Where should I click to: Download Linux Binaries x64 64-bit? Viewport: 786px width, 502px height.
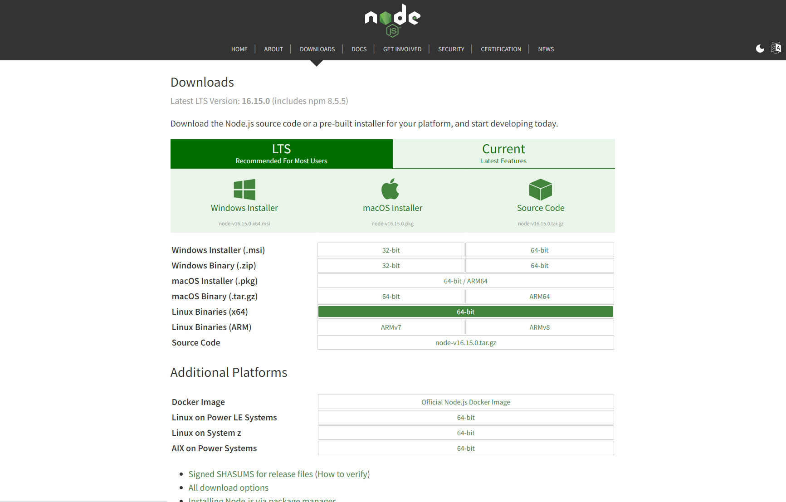(465, 312)
